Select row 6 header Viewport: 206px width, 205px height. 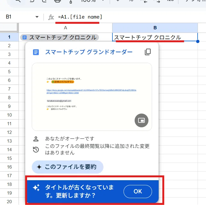pyautogui.click(x=9, y=80)
